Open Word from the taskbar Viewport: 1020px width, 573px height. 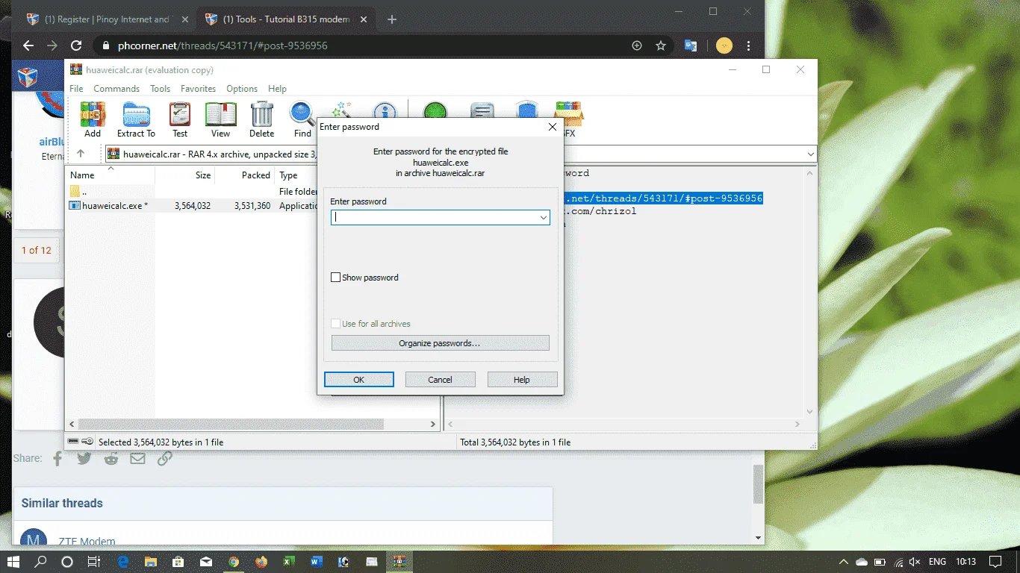pyautogui.click(x=316, y=562)
